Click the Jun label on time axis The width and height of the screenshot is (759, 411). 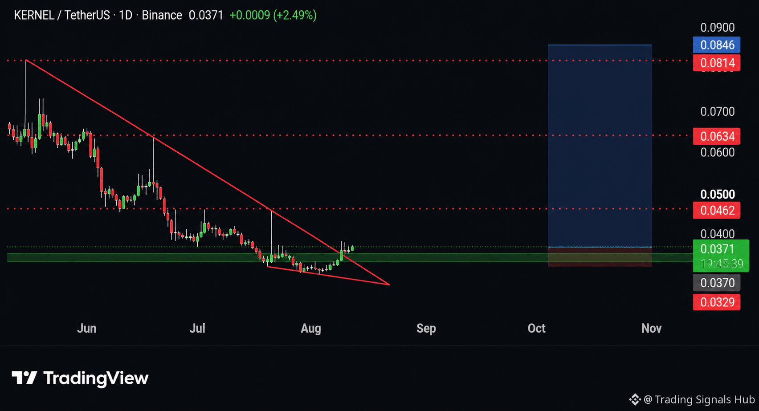click(86, 329)
